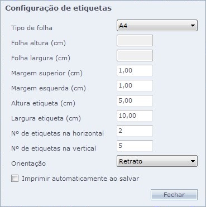Expand the Orientação dropdown showing Retrato

click(x=157, y=161)
